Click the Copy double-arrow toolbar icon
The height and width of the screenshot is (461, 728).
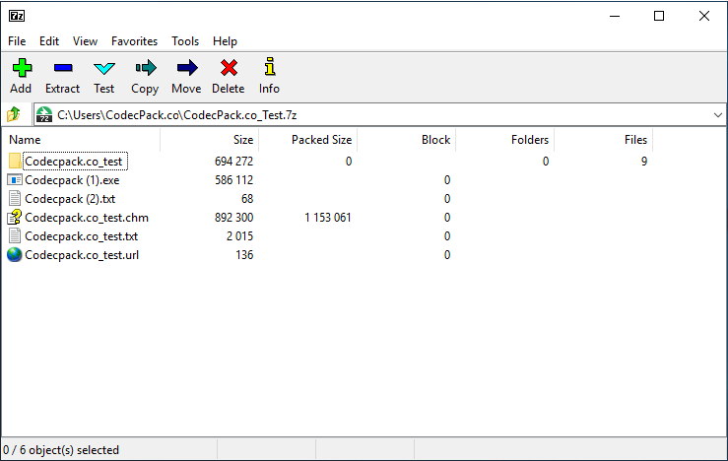(x=145, y=68)
